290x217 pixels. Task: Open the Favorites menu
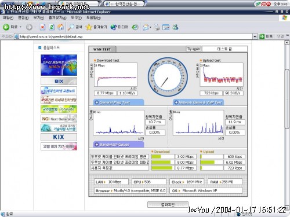click(x=57, y=18)
